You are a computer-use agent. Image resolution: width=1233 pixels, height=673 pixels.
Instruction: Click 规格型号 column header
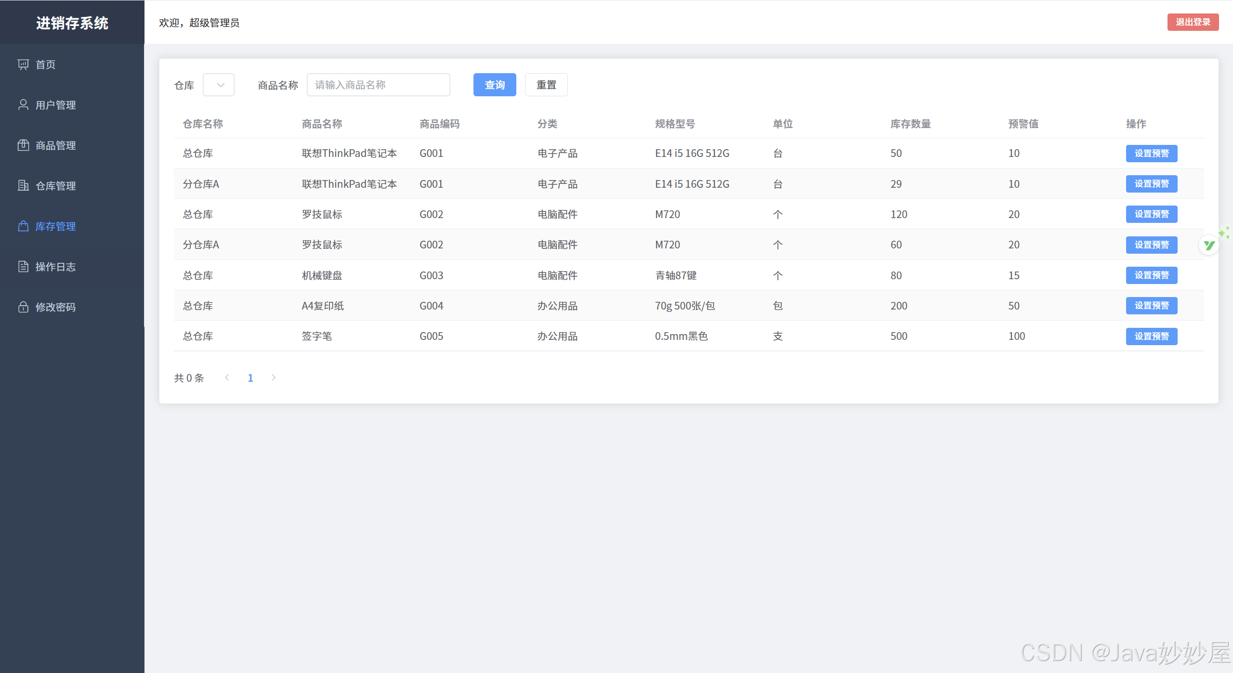click(675, 124)
